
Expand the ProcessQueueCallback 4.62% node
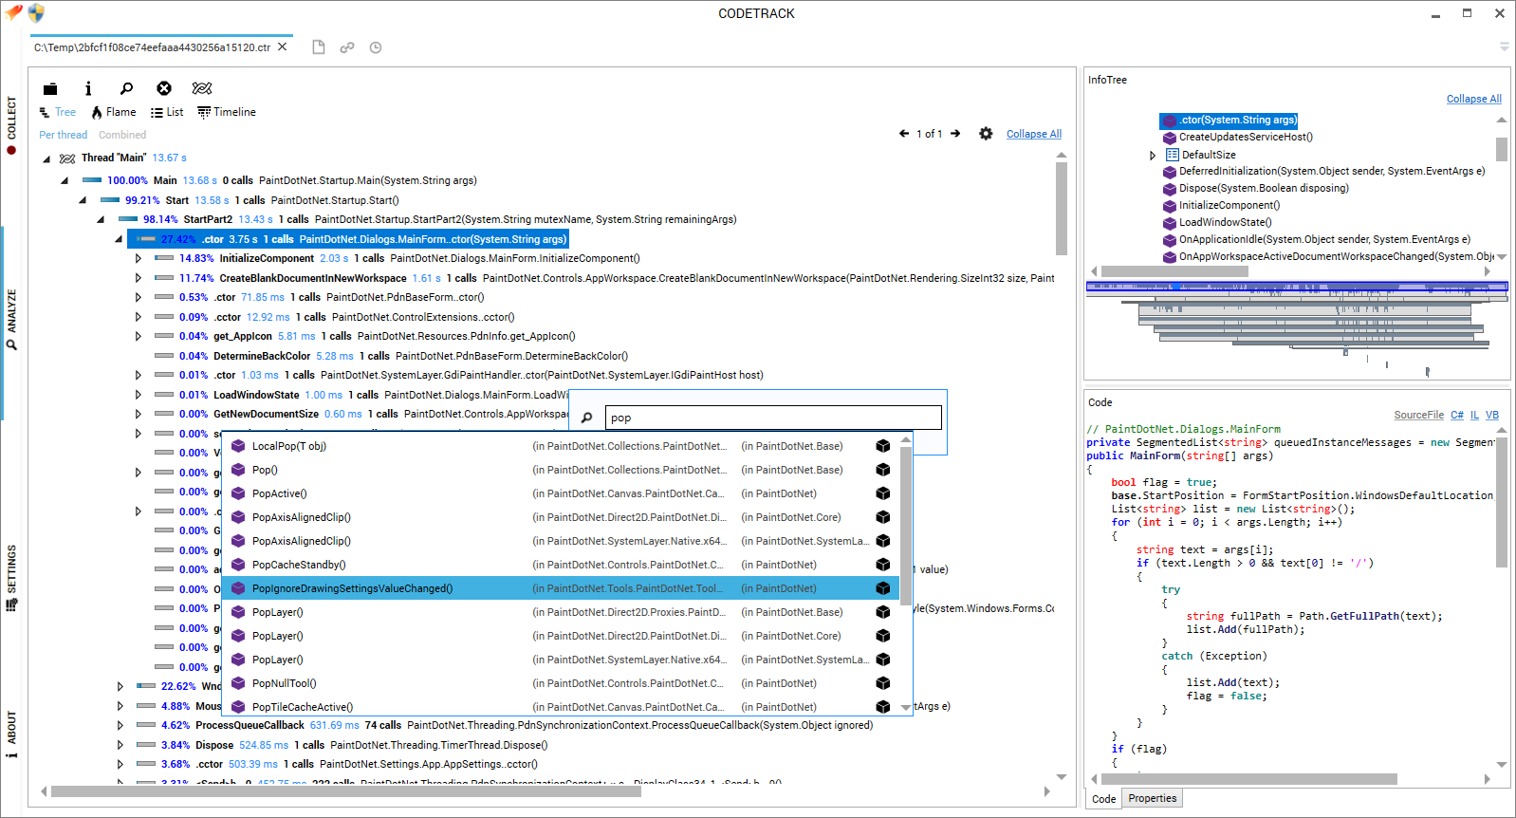[x=120, y=725]
